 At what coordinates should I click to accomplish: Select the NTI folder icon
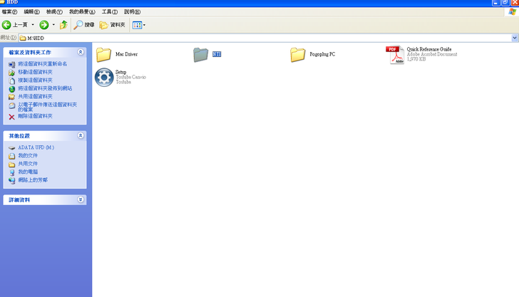[x=200, y=55]
